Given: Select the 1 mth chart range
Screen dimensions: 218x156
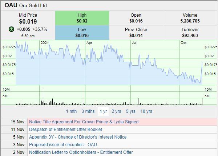Looking at the screenshot, I should coord(71,111).
